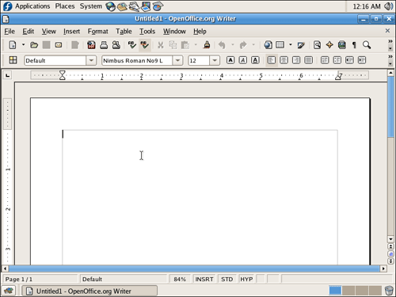The height and width of the screenshot is (297, 396).
Task: Create a new document with the New icon
Action: click(x=13, y=45)
